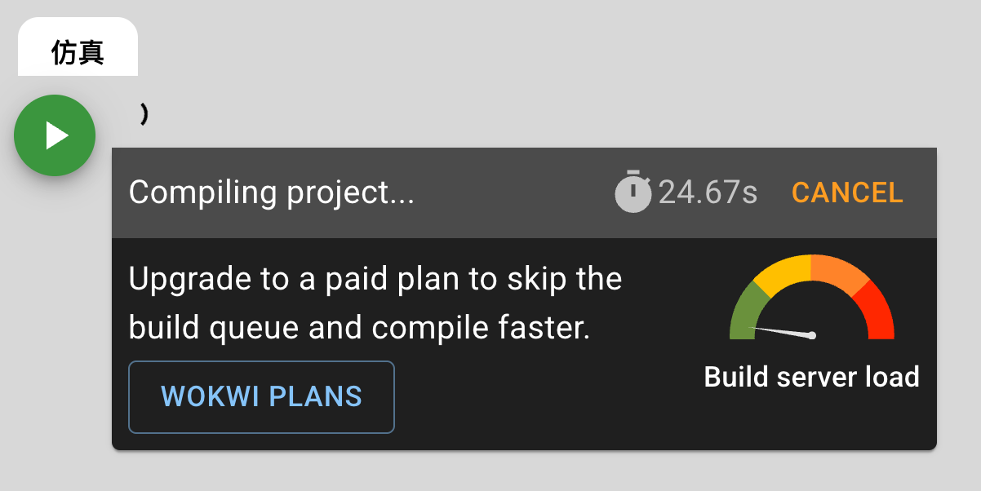The height and width of the screenshot is (491, 981).
Task: Click the stopwatch timer icon
Action: tap(633, 192)
